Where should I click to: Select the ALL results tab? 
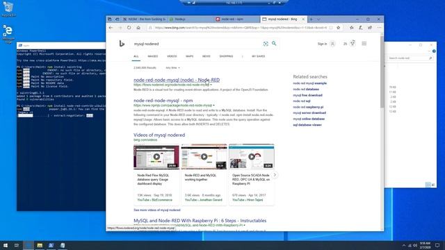(x=136, y=56)
